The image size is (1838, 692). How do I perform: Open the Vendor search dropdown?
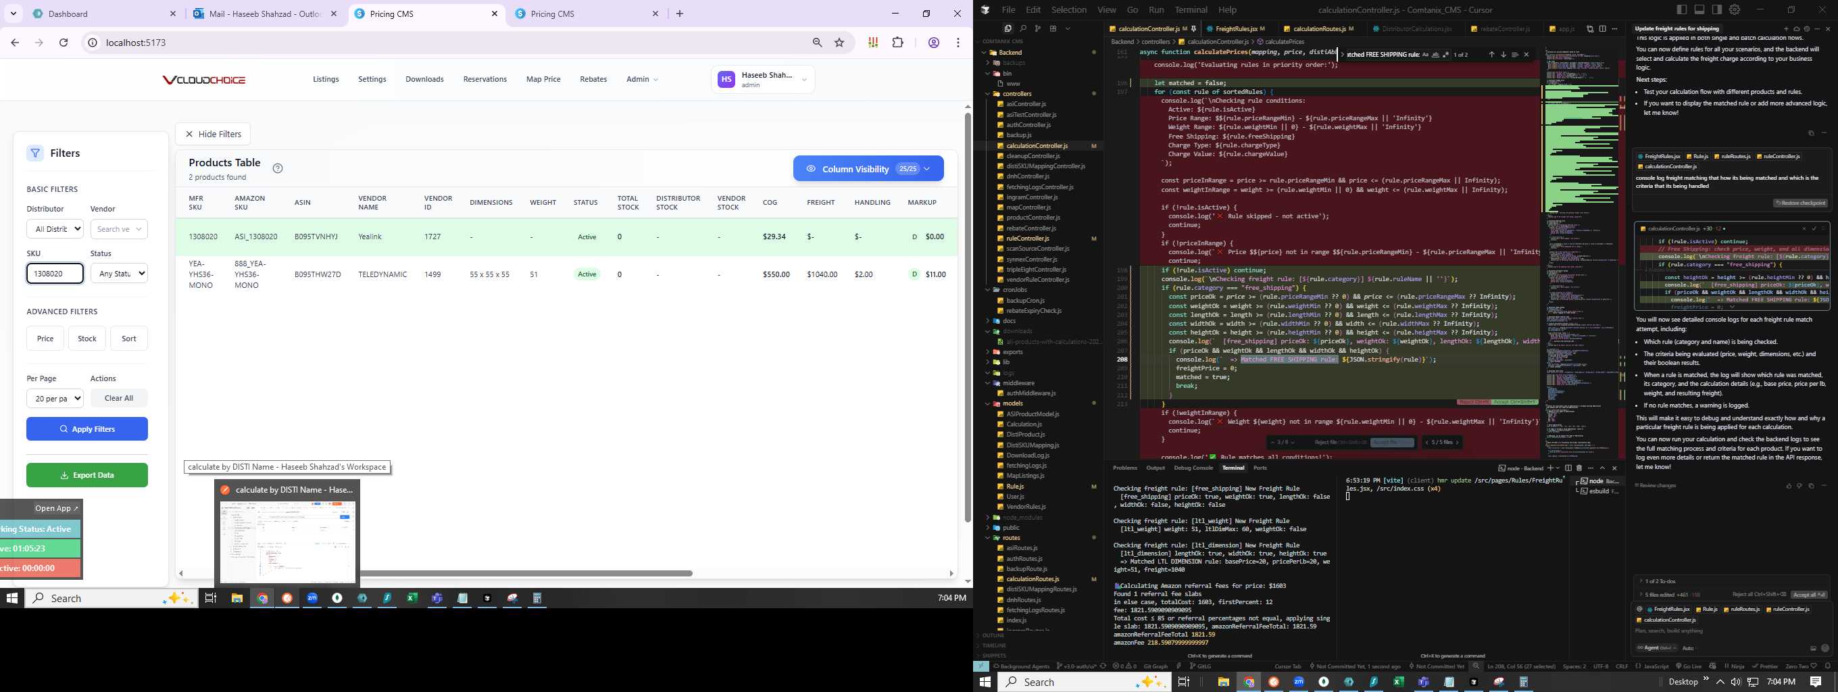[119, 229]
